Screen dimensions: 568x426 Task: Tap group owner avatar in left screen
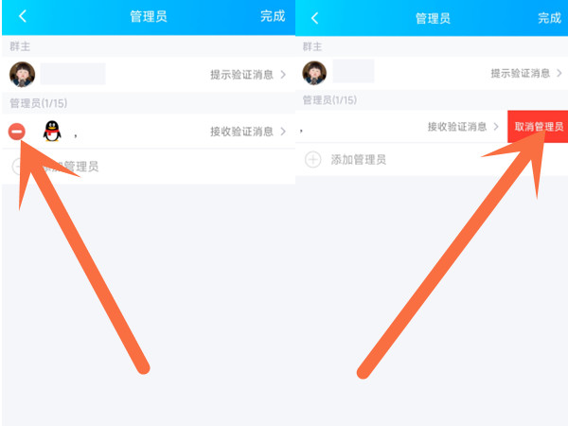click(22, 74)
